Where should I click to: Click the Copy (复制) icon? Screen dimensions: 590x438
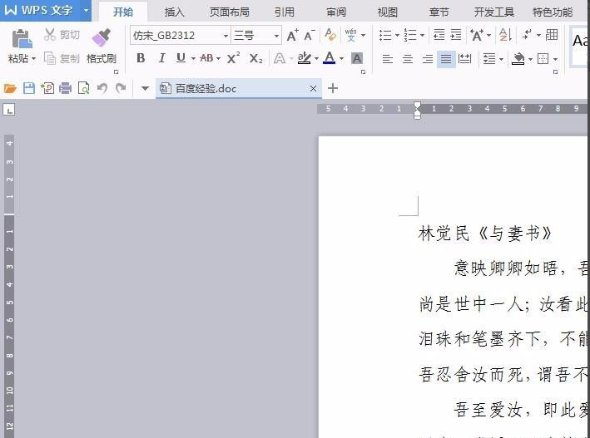pos(50,58)
